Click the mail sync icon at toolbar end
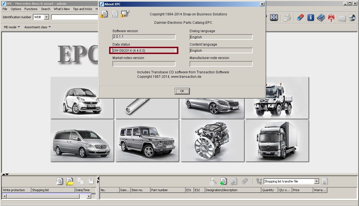The image size is (359, 206). coord(352,18)
